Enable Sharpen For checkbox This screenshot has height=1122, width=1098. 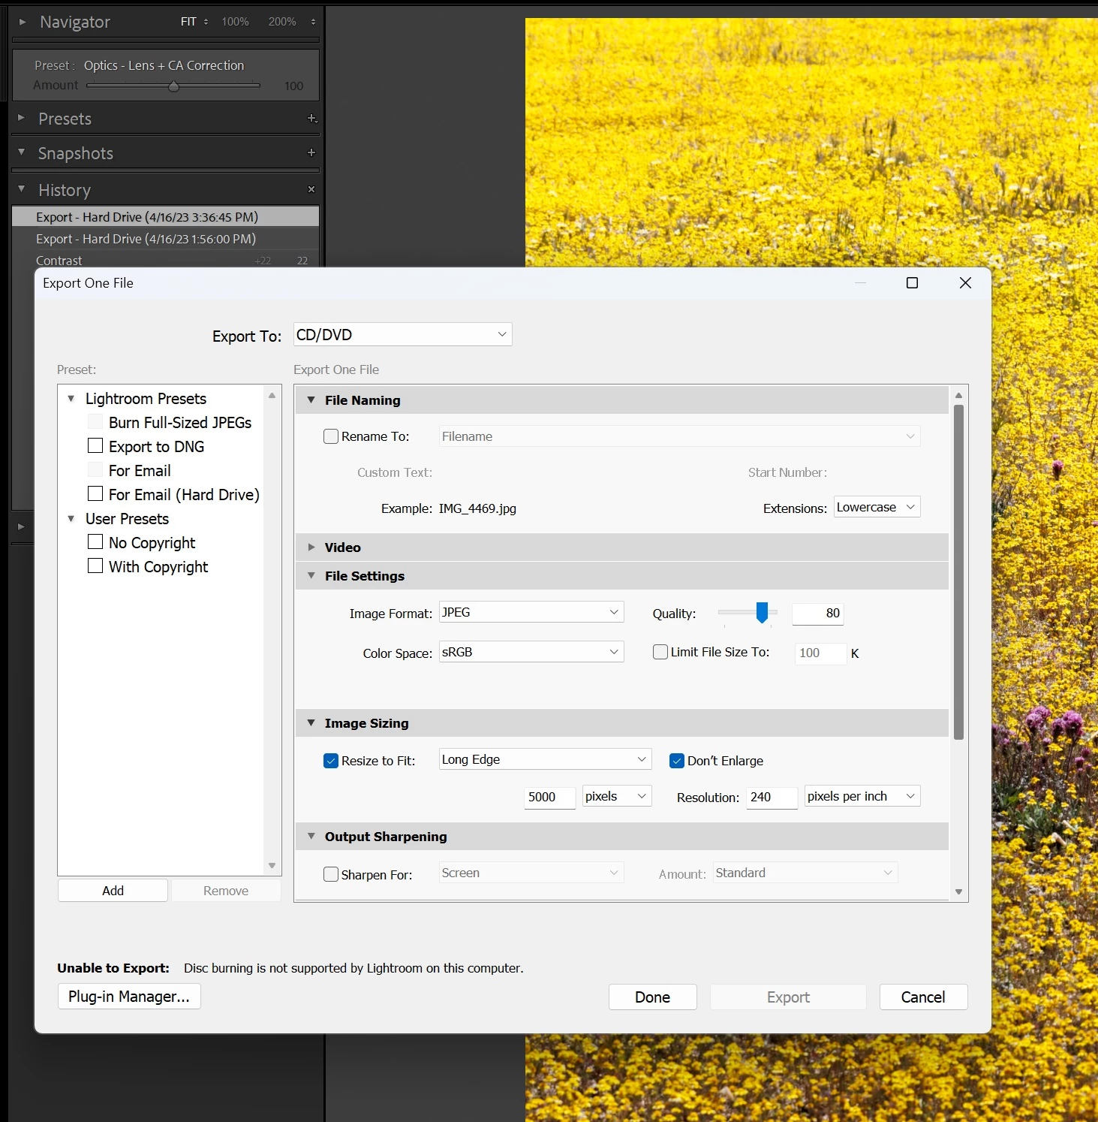tap(331, 874)
